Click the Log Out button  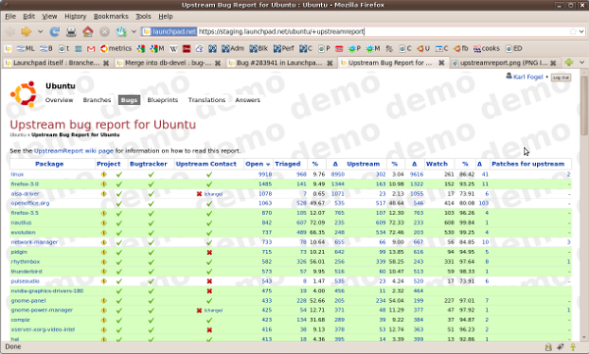pyautogui.click(x=561, y=77)
